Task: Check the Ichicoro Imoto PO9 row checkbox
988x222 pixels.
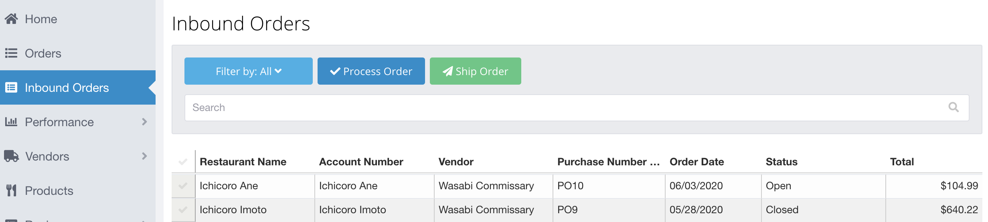Action: [183, 210]
